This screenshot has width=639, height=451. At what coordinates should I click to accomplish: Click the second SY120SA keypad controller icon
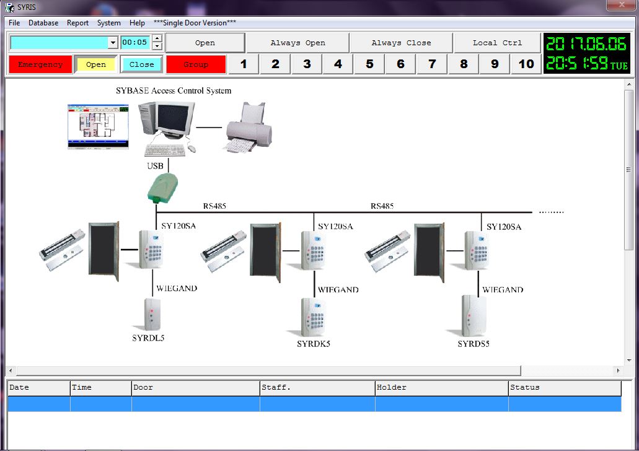tap(314, 250)
